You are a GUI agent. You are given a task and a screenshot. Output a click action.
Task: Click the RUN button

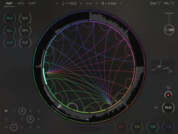click(168, 108)
